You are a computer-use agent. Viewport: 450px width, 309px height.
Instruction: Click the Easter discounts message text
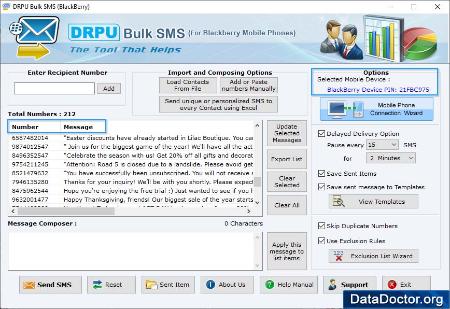click(x=158, y=138)
